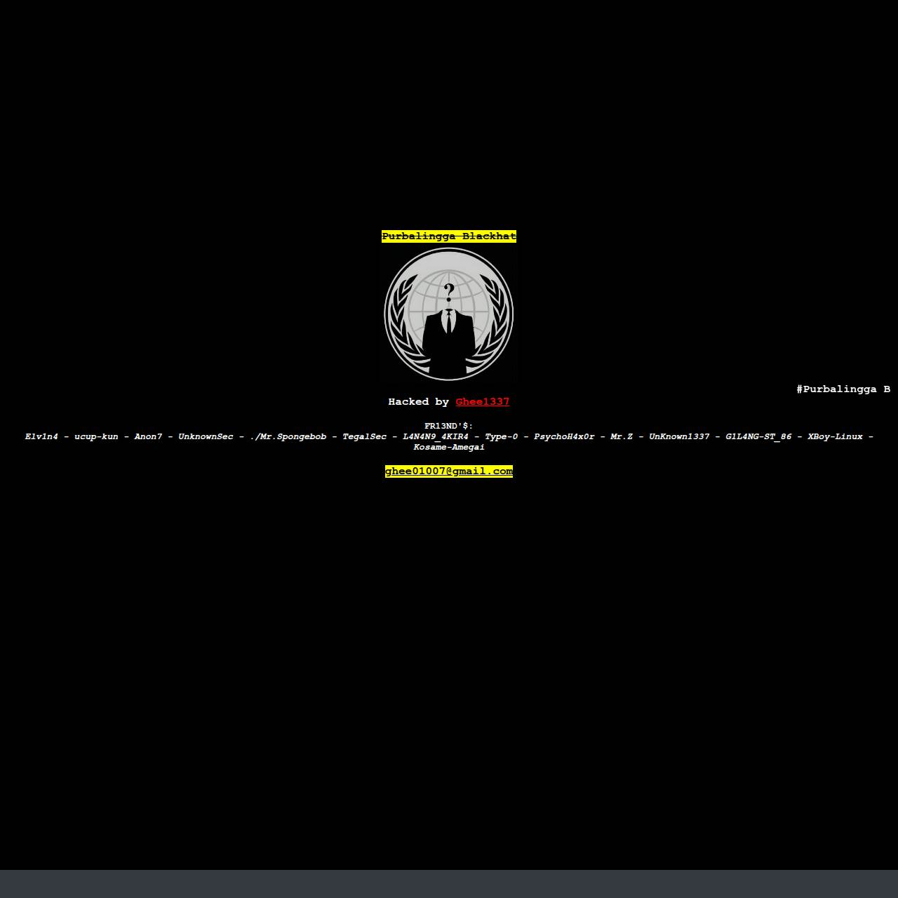Click the Ghee1337 red link
Image resolution: width=898 pixels, height=898 pixels.
click(483, 402)
